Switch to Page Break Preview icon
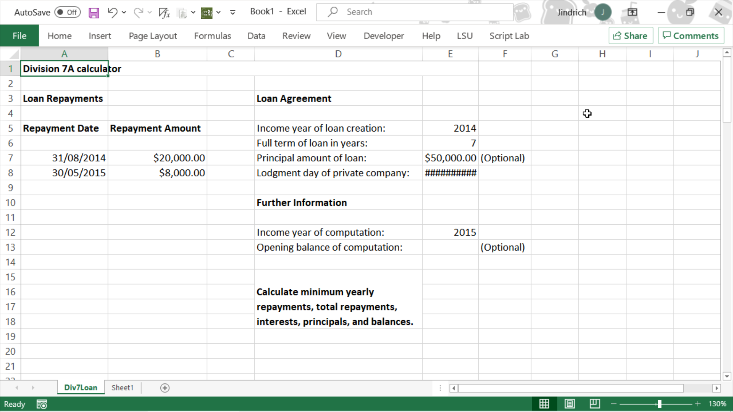733x412 pixels. (595, 404)
